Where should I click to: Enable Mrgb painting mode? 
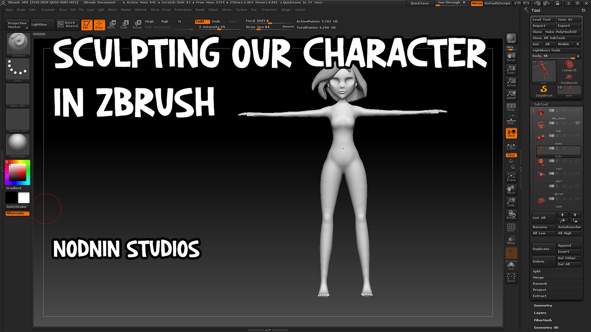[149, 21]
